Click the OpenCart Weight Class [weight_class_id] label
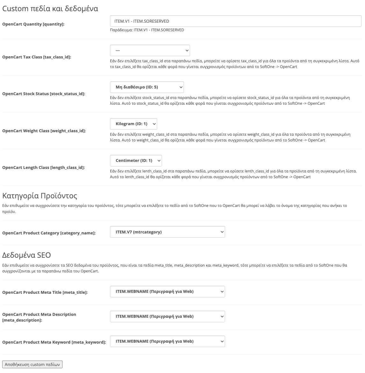Image resolution: width=365 pixels, height=373 pixels. point(44,131)
